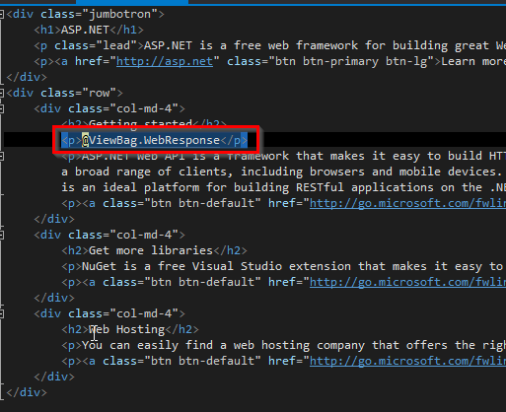
Task: Collapse the div class="row" outline block
Action: (2, 93)
